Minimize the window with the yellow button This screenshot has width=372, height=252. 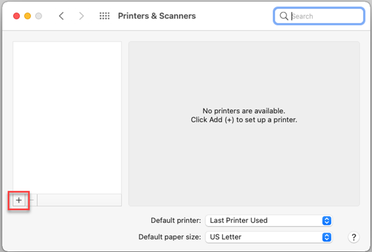click(27, 16)
